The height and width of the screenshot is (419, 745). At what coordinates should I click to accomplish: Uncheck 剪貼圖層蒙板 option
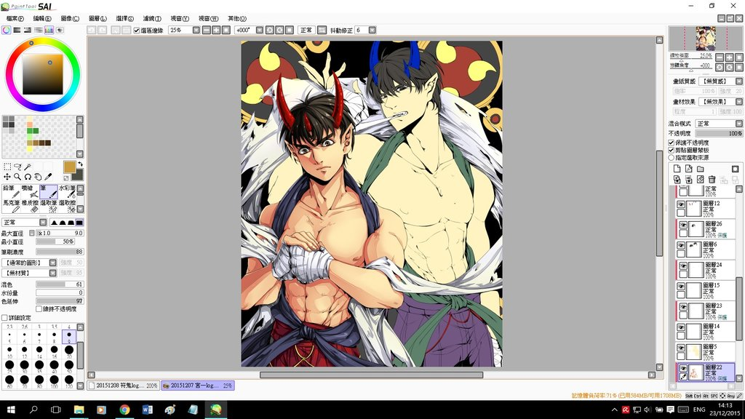[672, 150]
